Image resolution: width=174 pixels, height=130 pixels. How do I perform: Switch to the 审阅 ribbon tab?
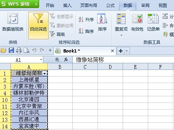tap(145, 5)
